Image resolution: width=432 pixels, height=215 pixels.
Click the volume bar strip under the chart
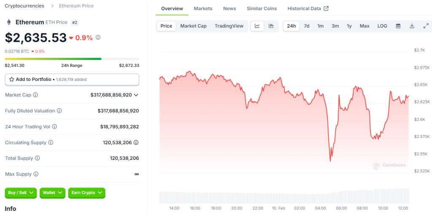pos(284,196)
